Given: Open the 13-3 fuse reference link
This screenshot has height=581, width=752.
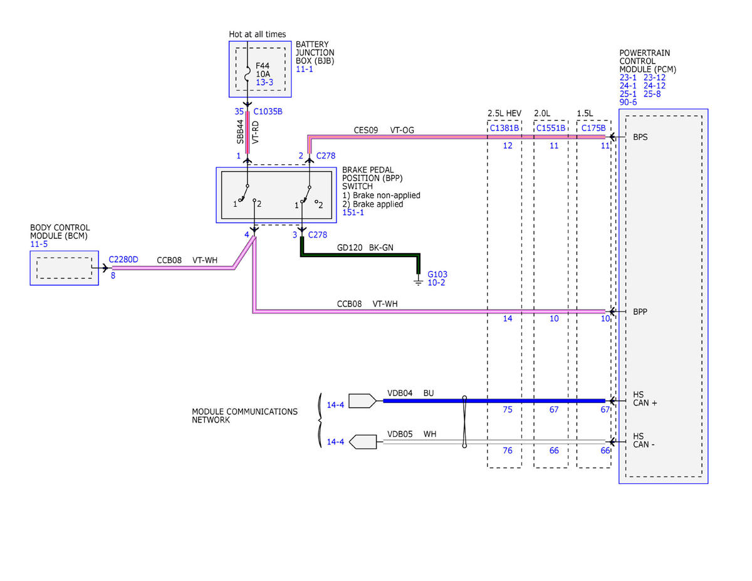Looking at the screenshot, I should 264,82.
